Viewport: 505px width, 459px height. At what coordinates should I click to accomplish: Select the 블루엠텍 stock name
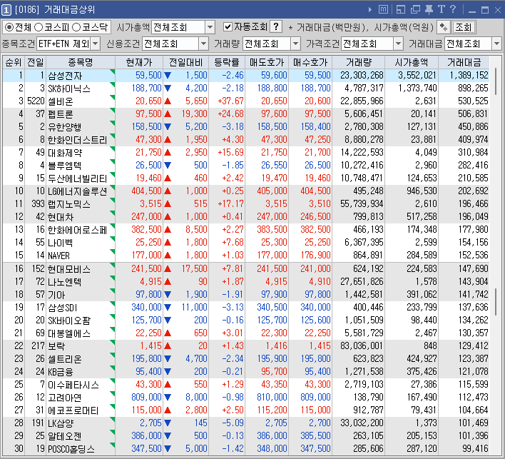tap(64, 166)
